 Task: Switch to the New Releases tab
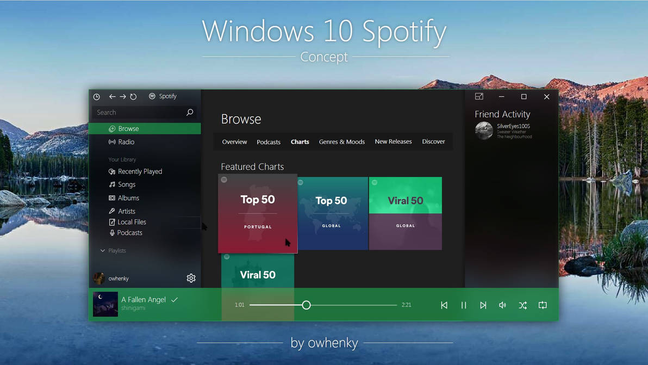click(x=393, y=141)
